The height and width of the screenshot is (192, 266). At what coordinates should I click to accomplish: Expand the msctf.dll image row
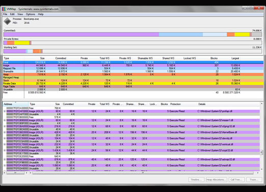[5, 166]
